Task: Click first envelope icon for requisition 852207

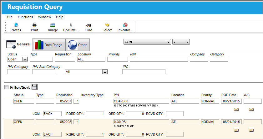Action: (x=236, y=110)
